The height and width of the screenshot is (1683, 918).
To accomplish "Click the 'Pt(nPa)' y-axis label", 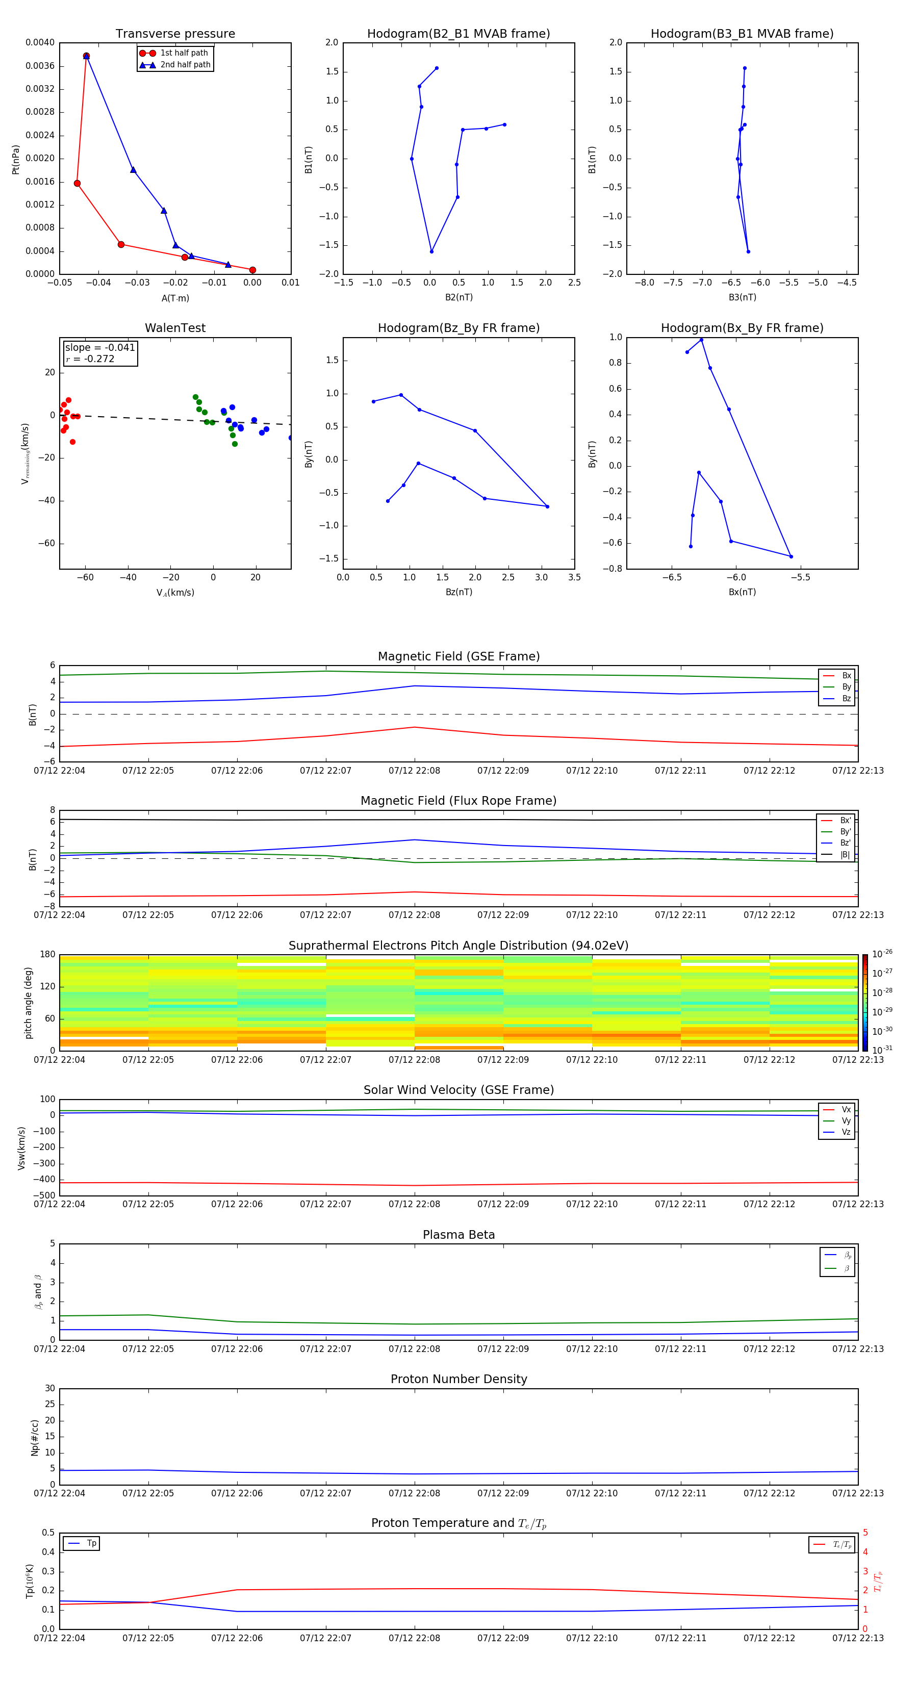I will pos(16,159).
